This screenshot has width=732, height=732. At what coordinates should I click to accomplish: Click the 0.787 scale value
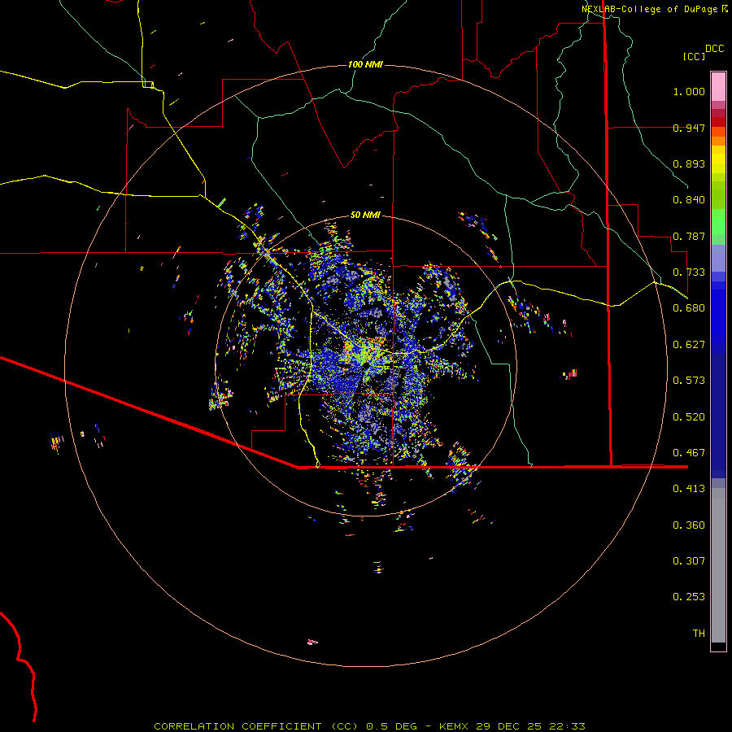coord(689,236)
